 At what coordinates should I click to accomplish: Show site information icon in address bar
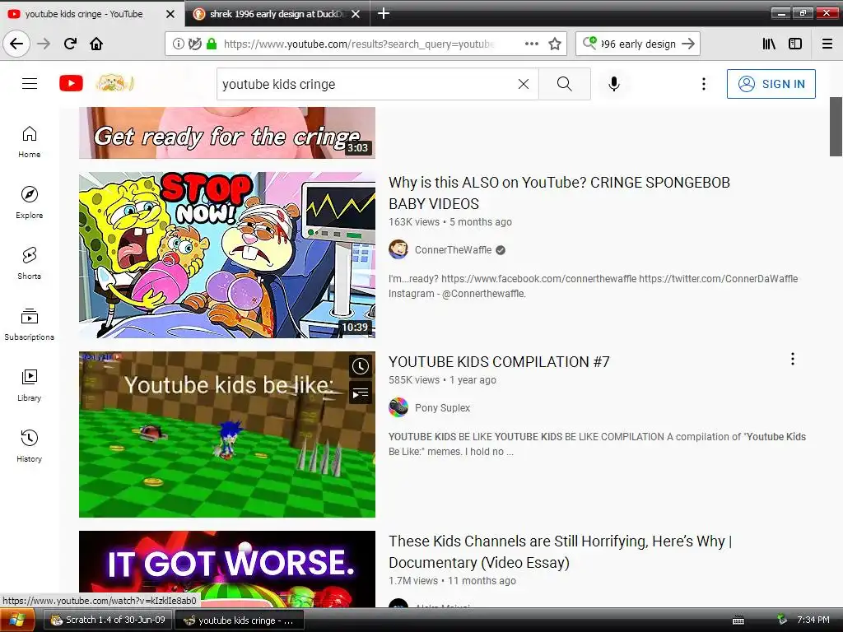[x=178, y=44]
